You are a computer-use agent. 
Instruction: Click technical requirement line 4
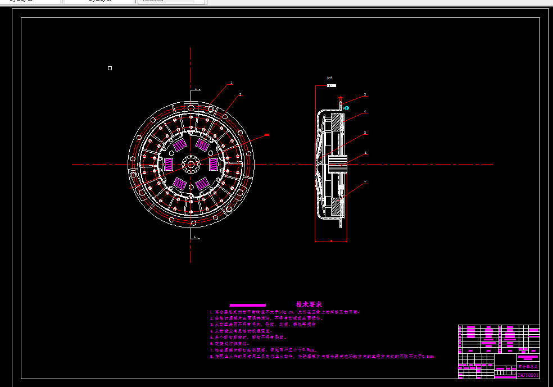click(x=241, y=331)
